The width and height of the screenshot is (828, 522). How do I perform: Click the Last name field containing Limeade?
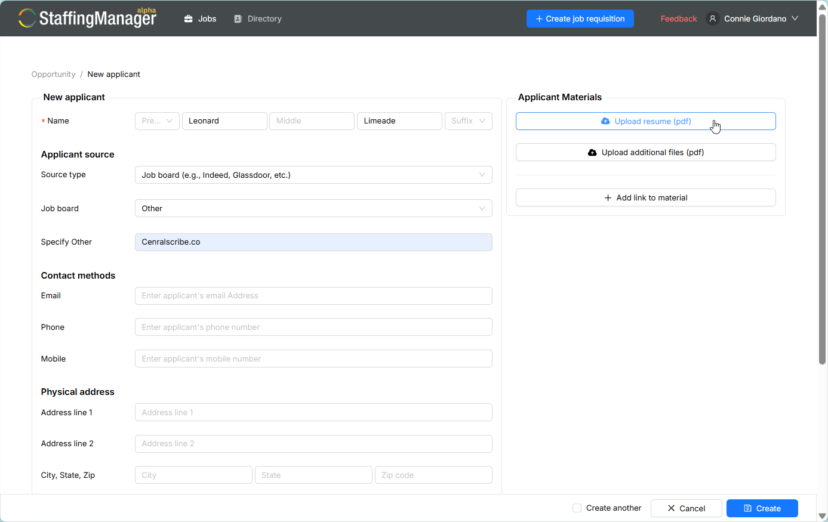(399, 121)
